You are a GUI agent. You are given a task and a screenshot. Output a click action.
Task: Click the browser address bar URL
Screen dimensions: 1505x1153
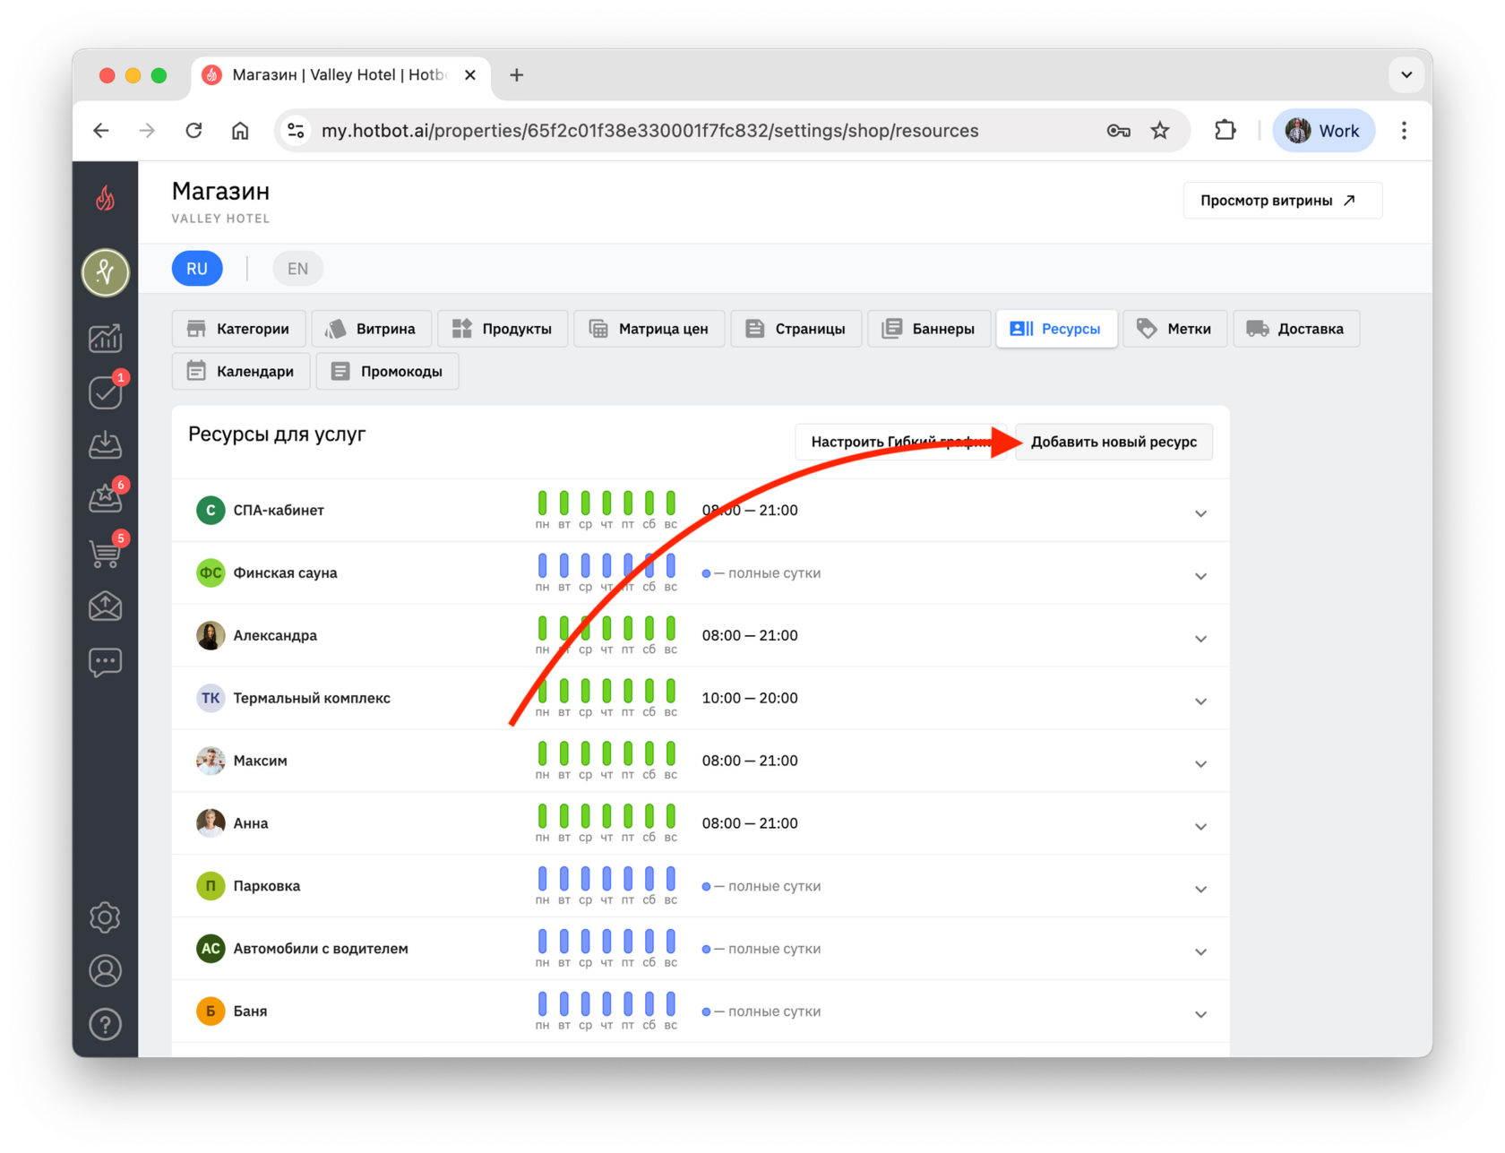[650, 131]
